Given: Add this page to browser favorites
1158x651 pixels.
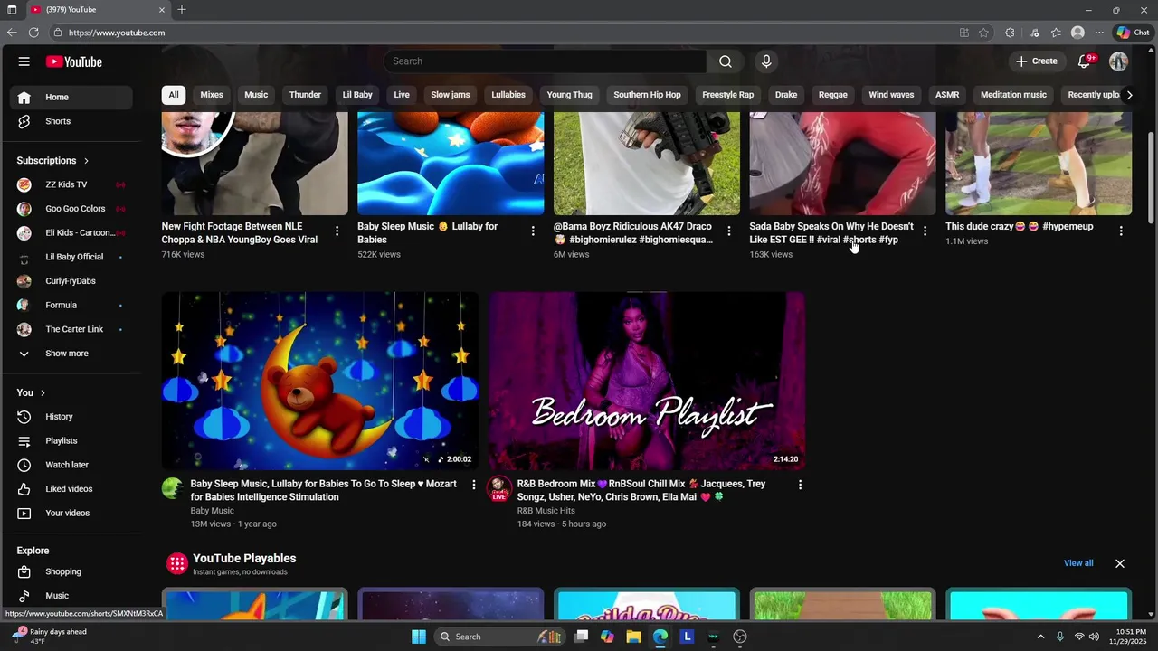Looking at the screenshot, I should tap(983, 33).
